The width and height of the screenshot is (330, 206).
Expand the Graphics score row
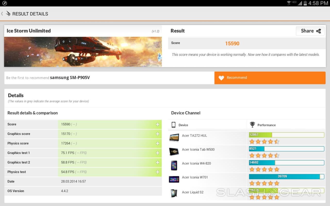pos(158,134)
